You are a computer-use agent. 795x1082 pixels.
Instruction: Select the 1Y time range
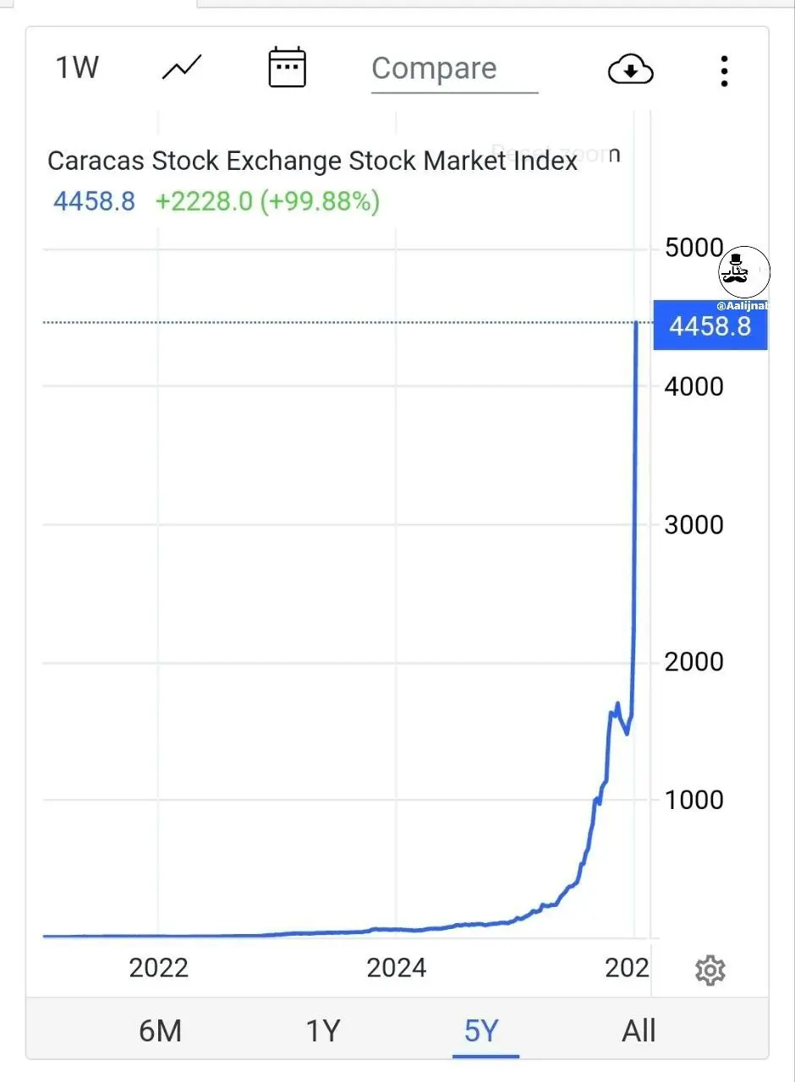[x=322, y=1030]
